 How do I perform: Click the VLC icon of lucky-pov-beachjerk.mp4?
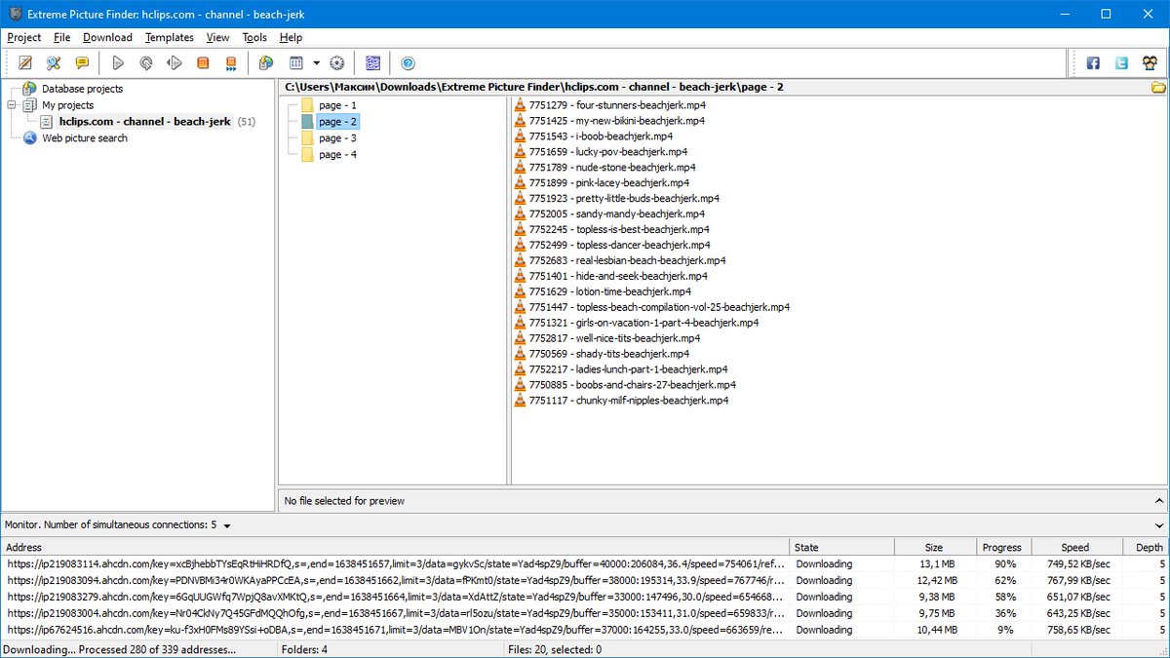pyautogui.click(x=520, y=152)
